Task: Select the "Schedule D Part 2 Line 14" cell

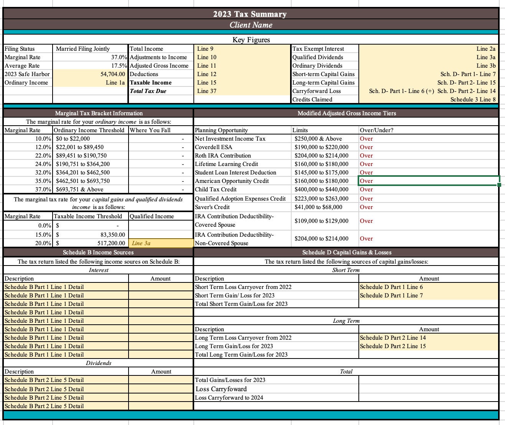Action: coord(429,338)
